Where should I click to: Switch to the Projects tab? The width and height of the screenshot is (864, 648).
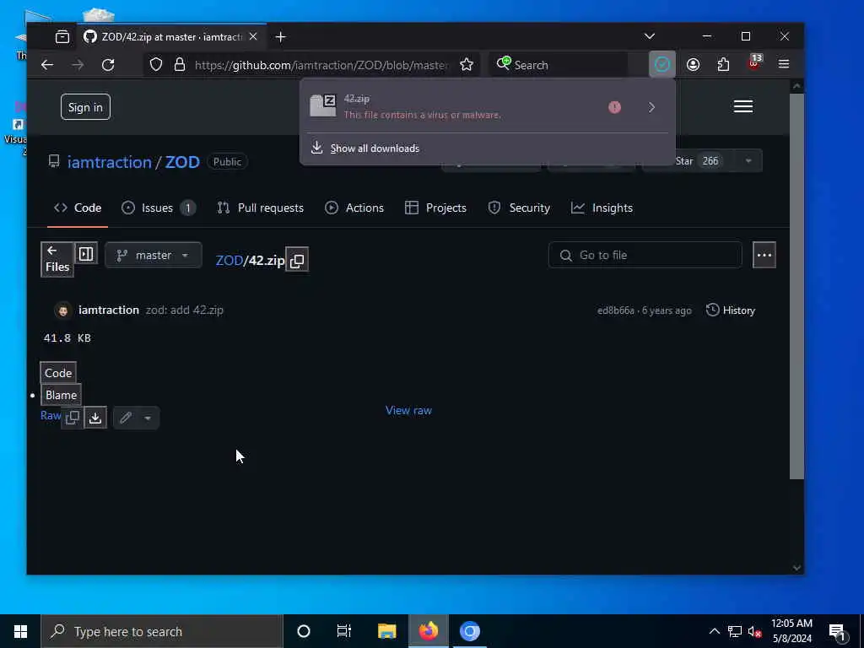(x=436, y=208)
